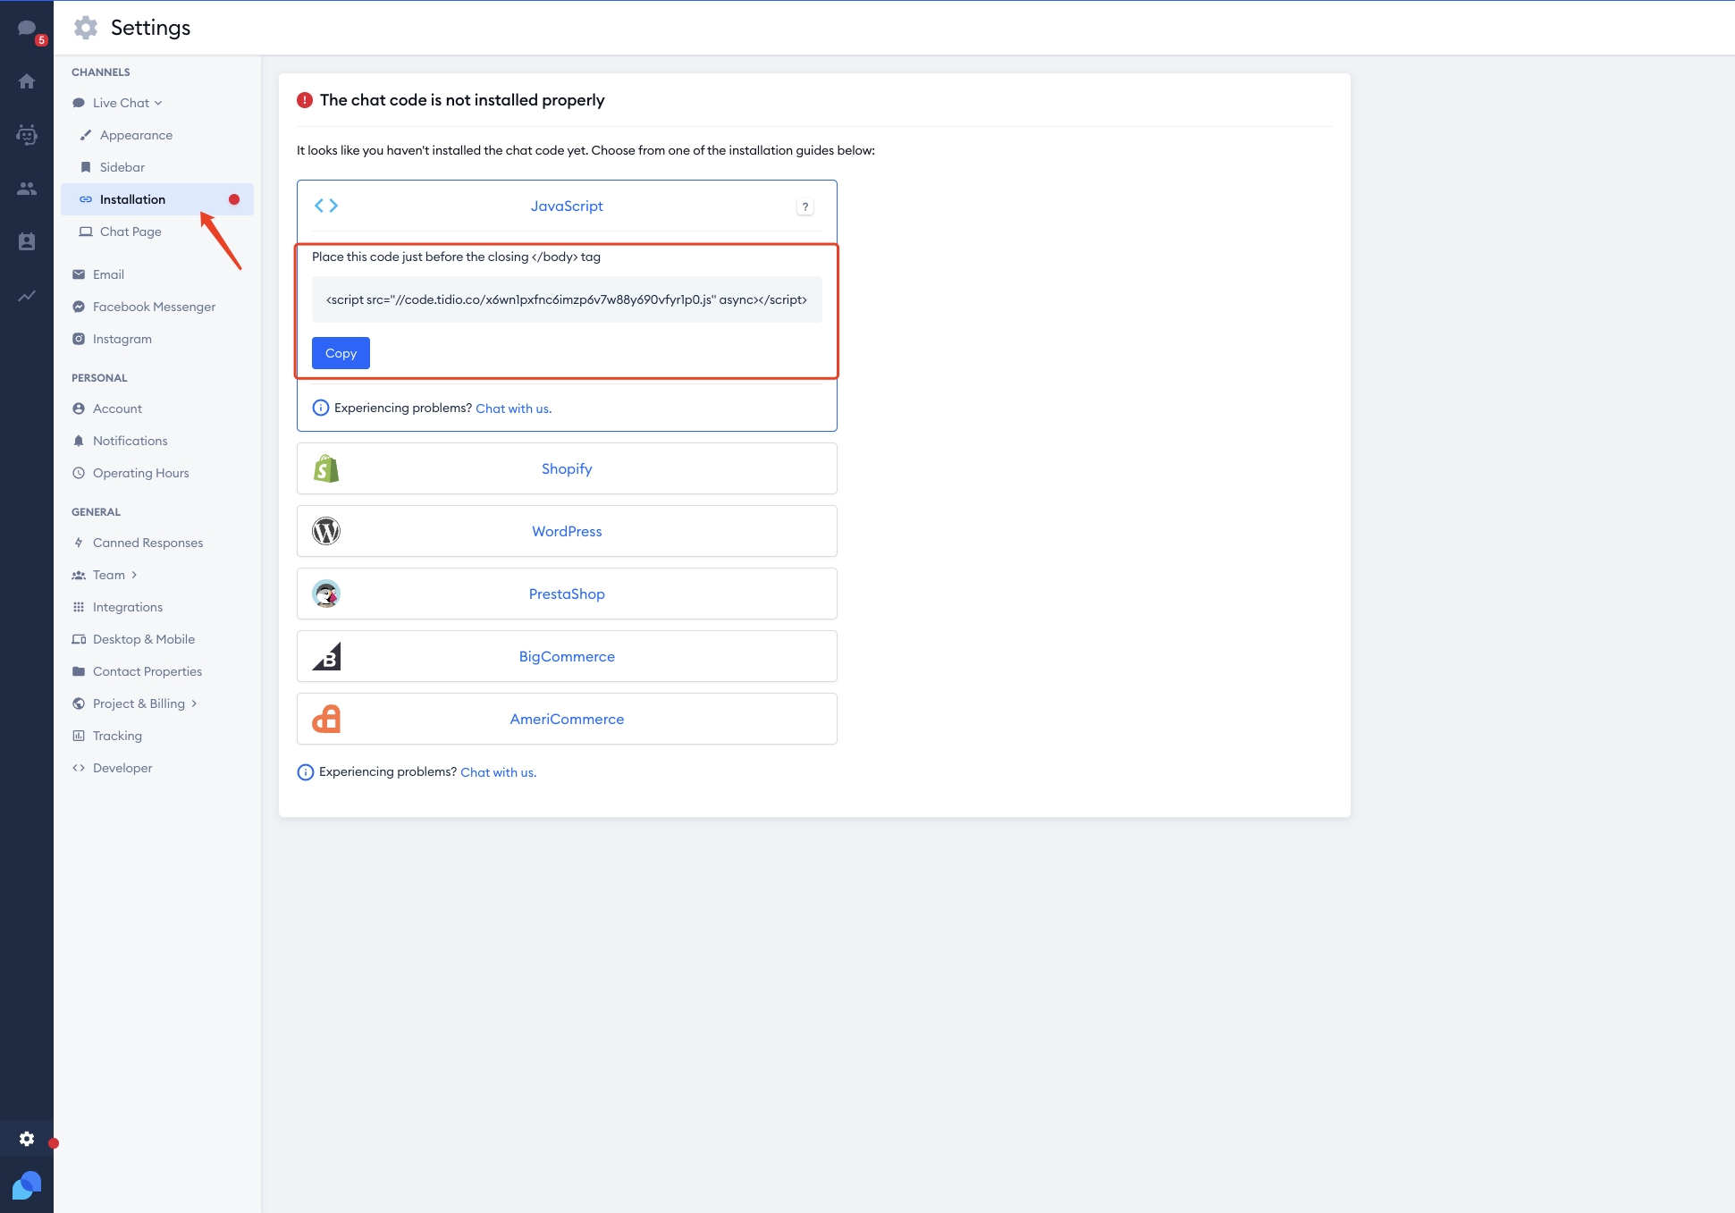1735x1213 pixels.
Task: Expand the PrestaShop installation guide
Action: (x=567, y=594)
